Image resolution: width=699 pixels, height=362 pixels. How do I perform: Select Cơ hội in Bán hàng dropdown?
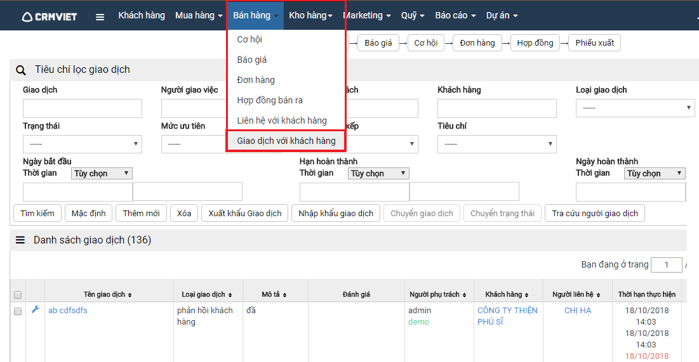(x=250, y=40)
